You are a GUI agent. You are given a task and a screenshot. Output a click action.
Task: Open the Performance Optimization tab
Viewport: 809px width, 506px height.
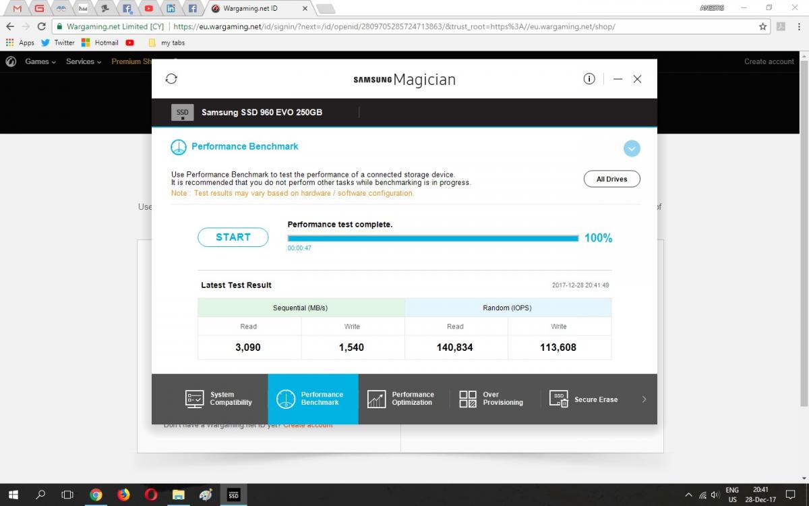tap(401, 399)
